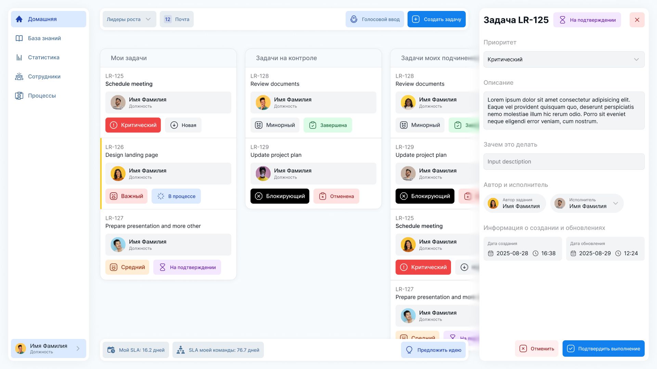Expand the user profile chevron in the sidebar
The height and width of the screenshot is (369, 657).
[x=78, y=348]
